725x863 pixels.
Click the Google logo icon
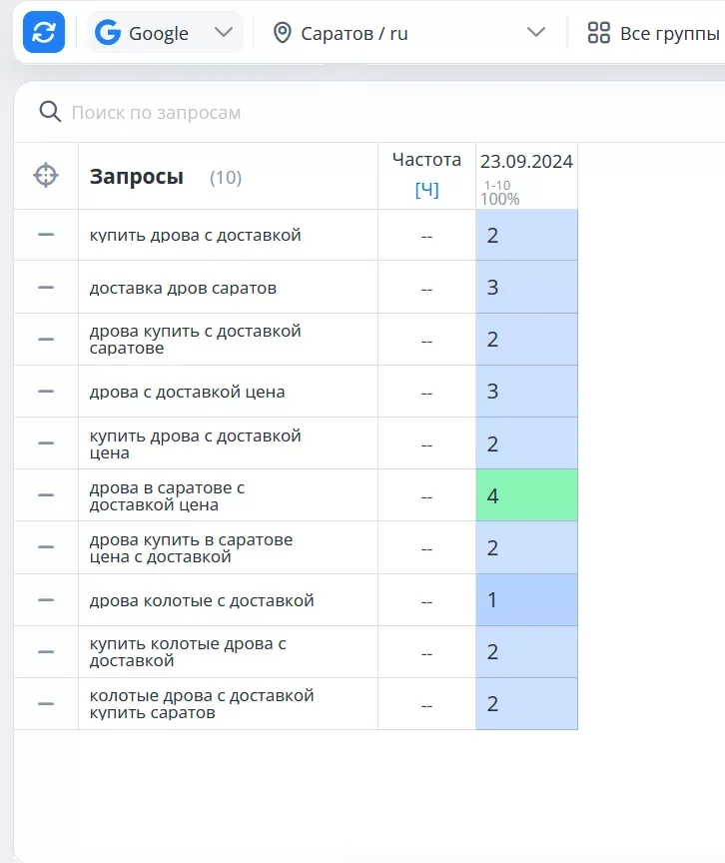pos(107,33)
